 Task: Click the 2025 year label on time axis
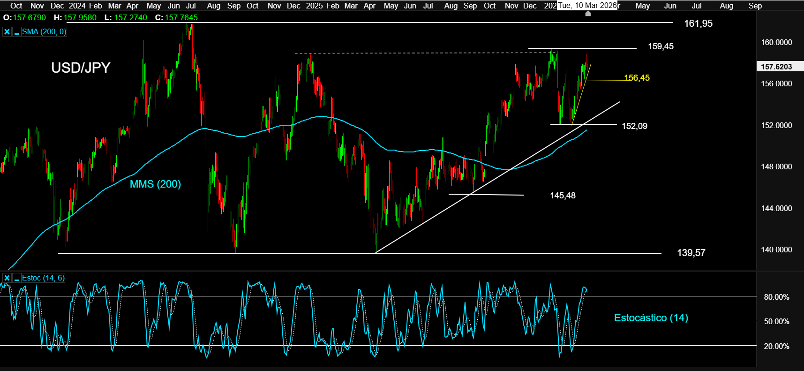pyautogui.click(x=314, y=6)
